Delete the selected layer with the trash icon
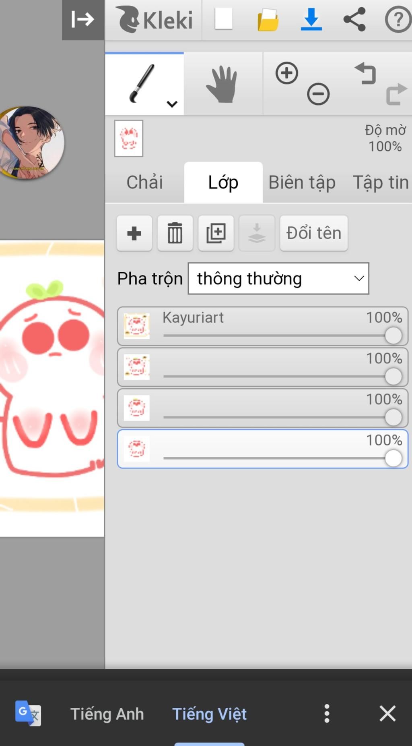The width and height of the screenshot is (412, 746). (x=175, y=233)
